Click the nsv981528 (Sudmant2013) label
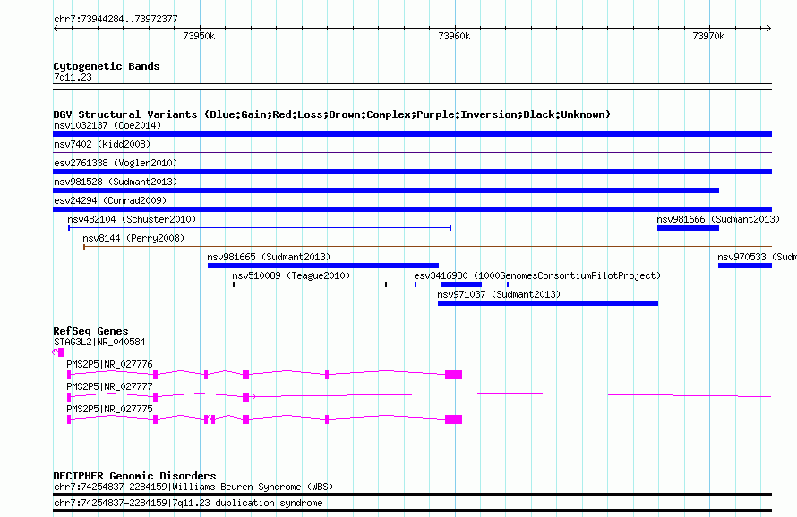 tap(116, 182)
